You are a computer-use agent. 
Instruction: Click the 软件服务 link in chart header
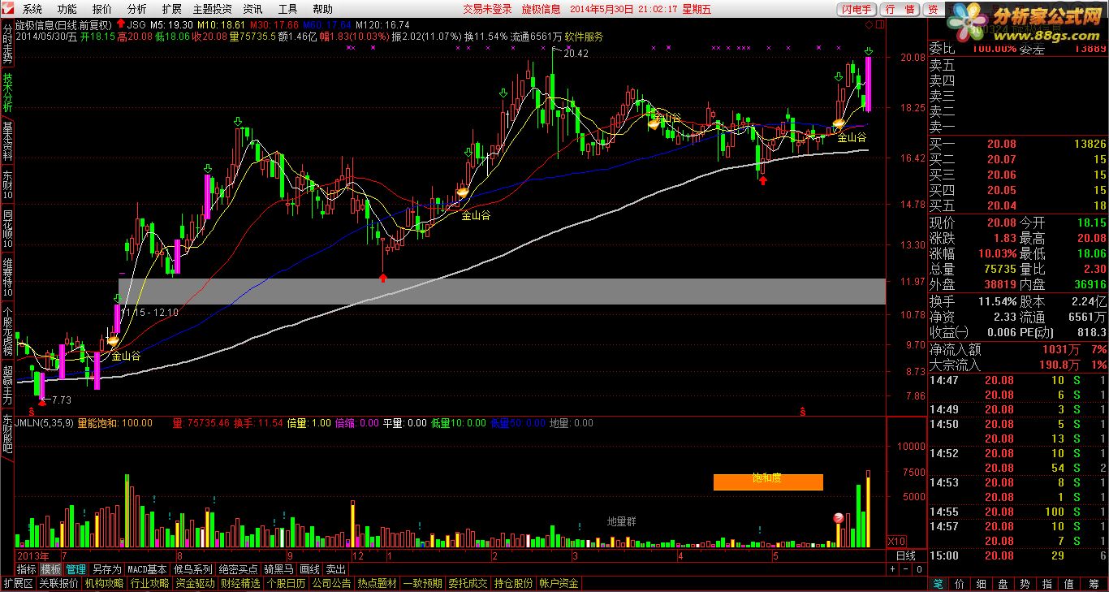[x=584, y=37]
